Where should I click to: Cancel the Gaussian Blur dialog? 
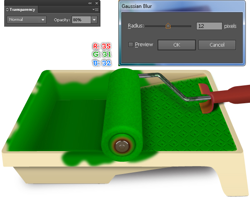tap(217, 45)
